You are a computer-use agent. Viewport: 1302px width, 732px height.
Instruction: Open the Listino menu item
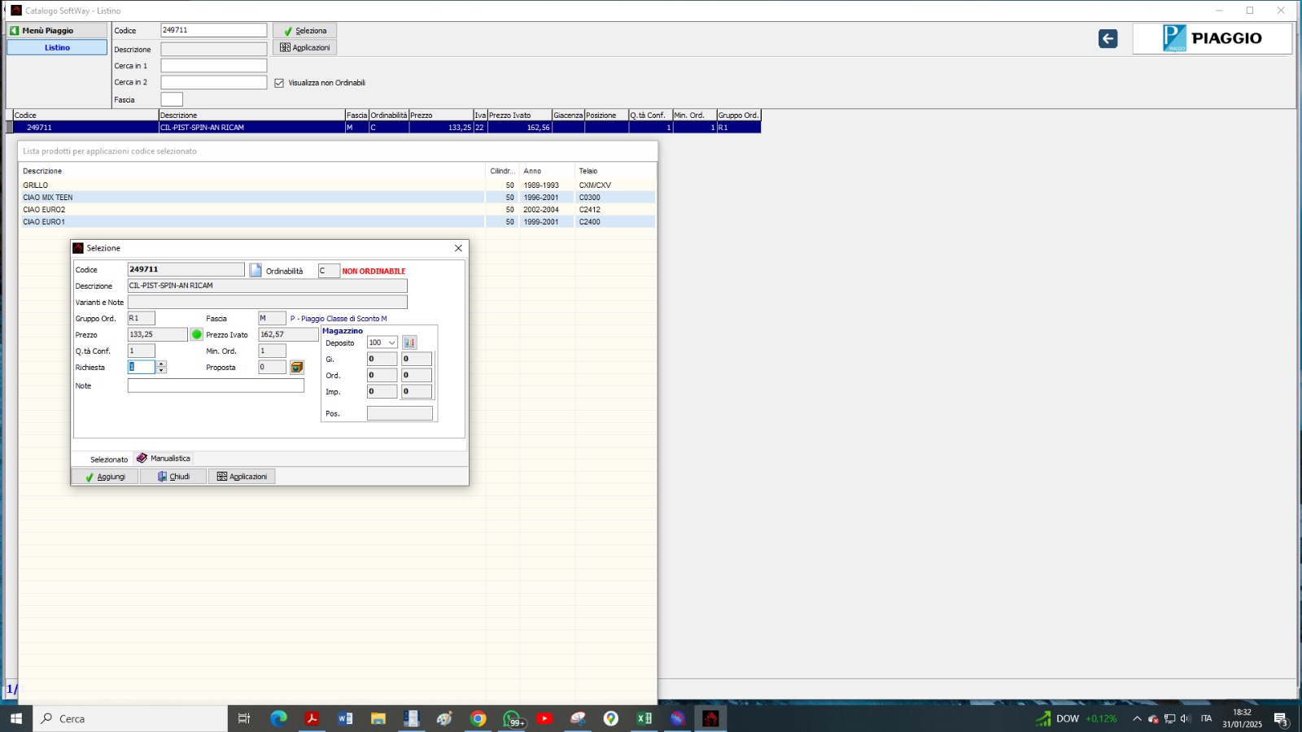57,48
